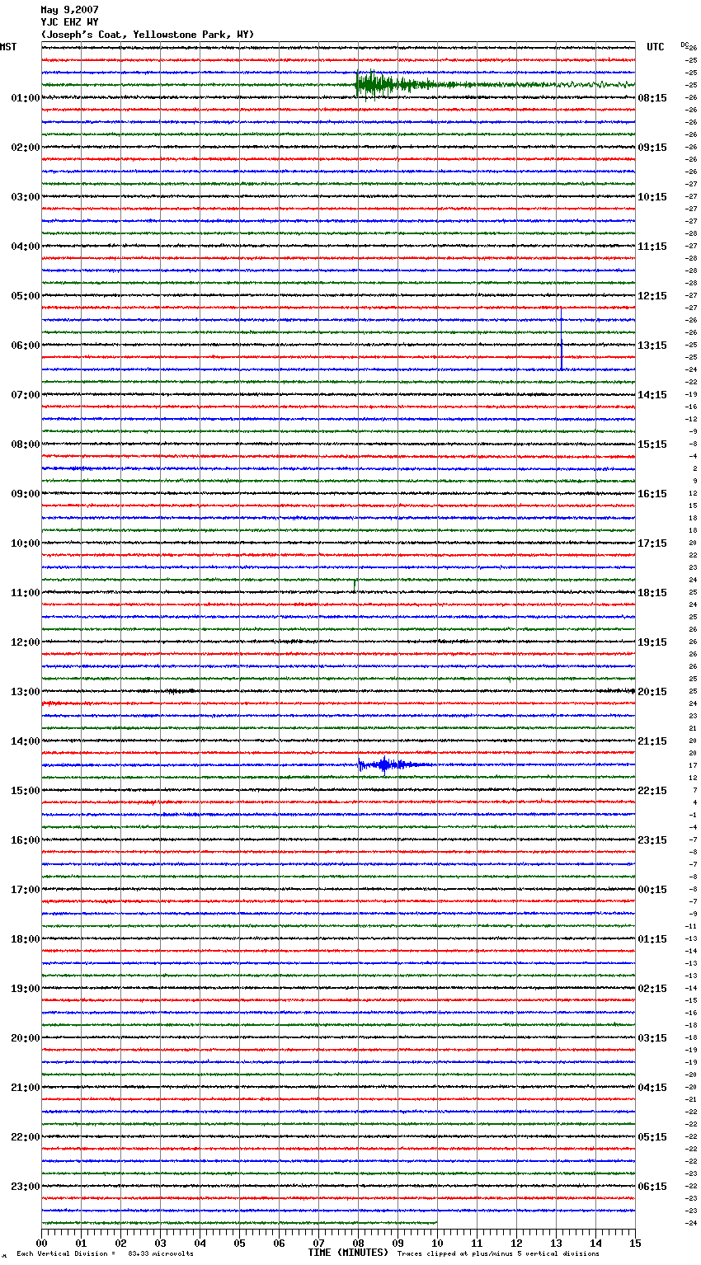Select the "08:00" MST row label
701x1265 pixels.
[26, 444]
